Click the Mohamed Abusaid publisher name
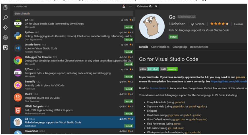Screen dimensions: 248x135 click(x=35, y=113)
